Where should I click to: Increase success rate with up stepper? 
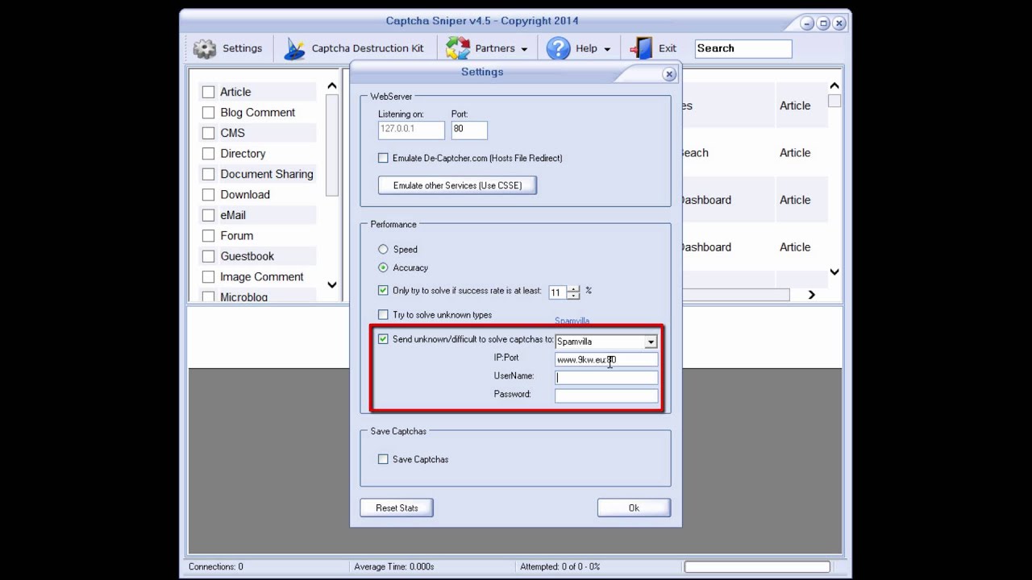574,289
